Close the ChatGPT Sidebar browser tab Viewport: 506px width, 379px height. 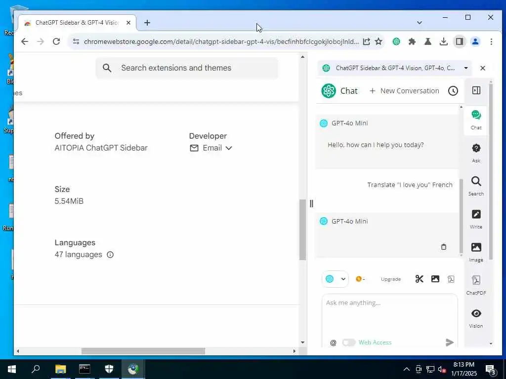[x=128, y=23]
